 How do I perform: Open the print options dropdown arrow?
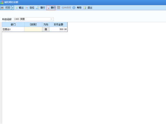click(13, 8)
